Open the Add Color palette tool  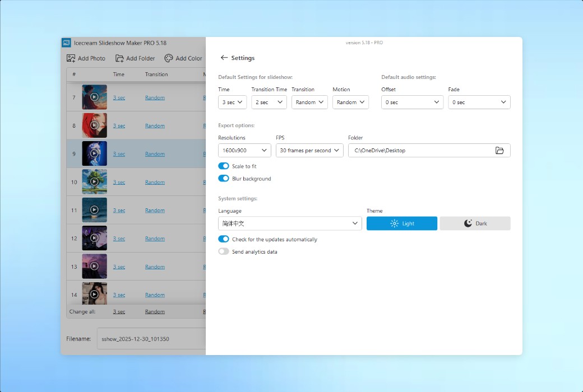168,58
